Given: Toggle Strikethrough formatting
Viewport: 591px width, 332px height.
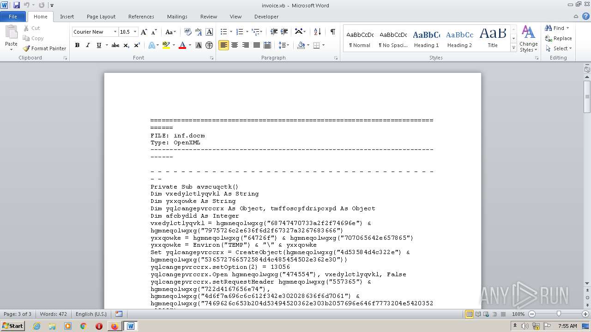Looking at the screenshot, I should click(x=115, y=45).
